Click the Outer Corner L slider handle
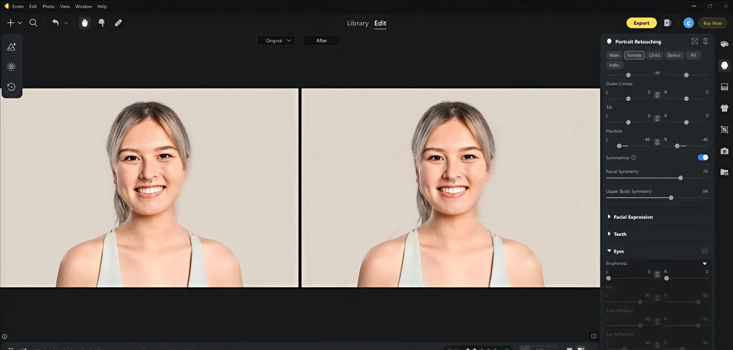 pyautogui.click(x=628, y=99)
